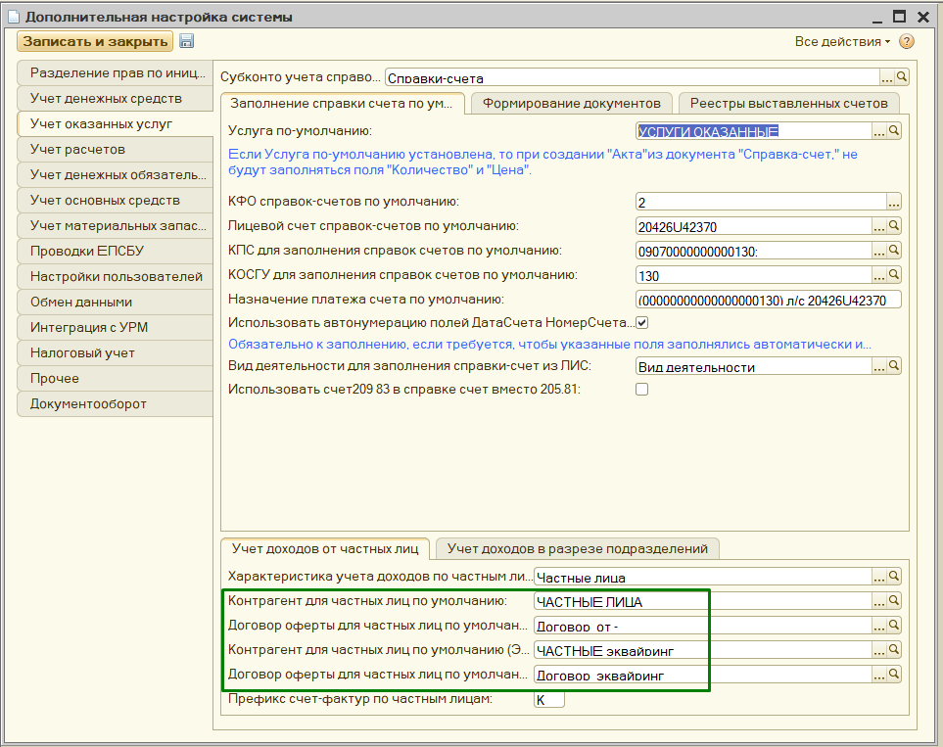
Task: Open ellipsis selector for КФО справок-счетов field
Action: [894, 202]
